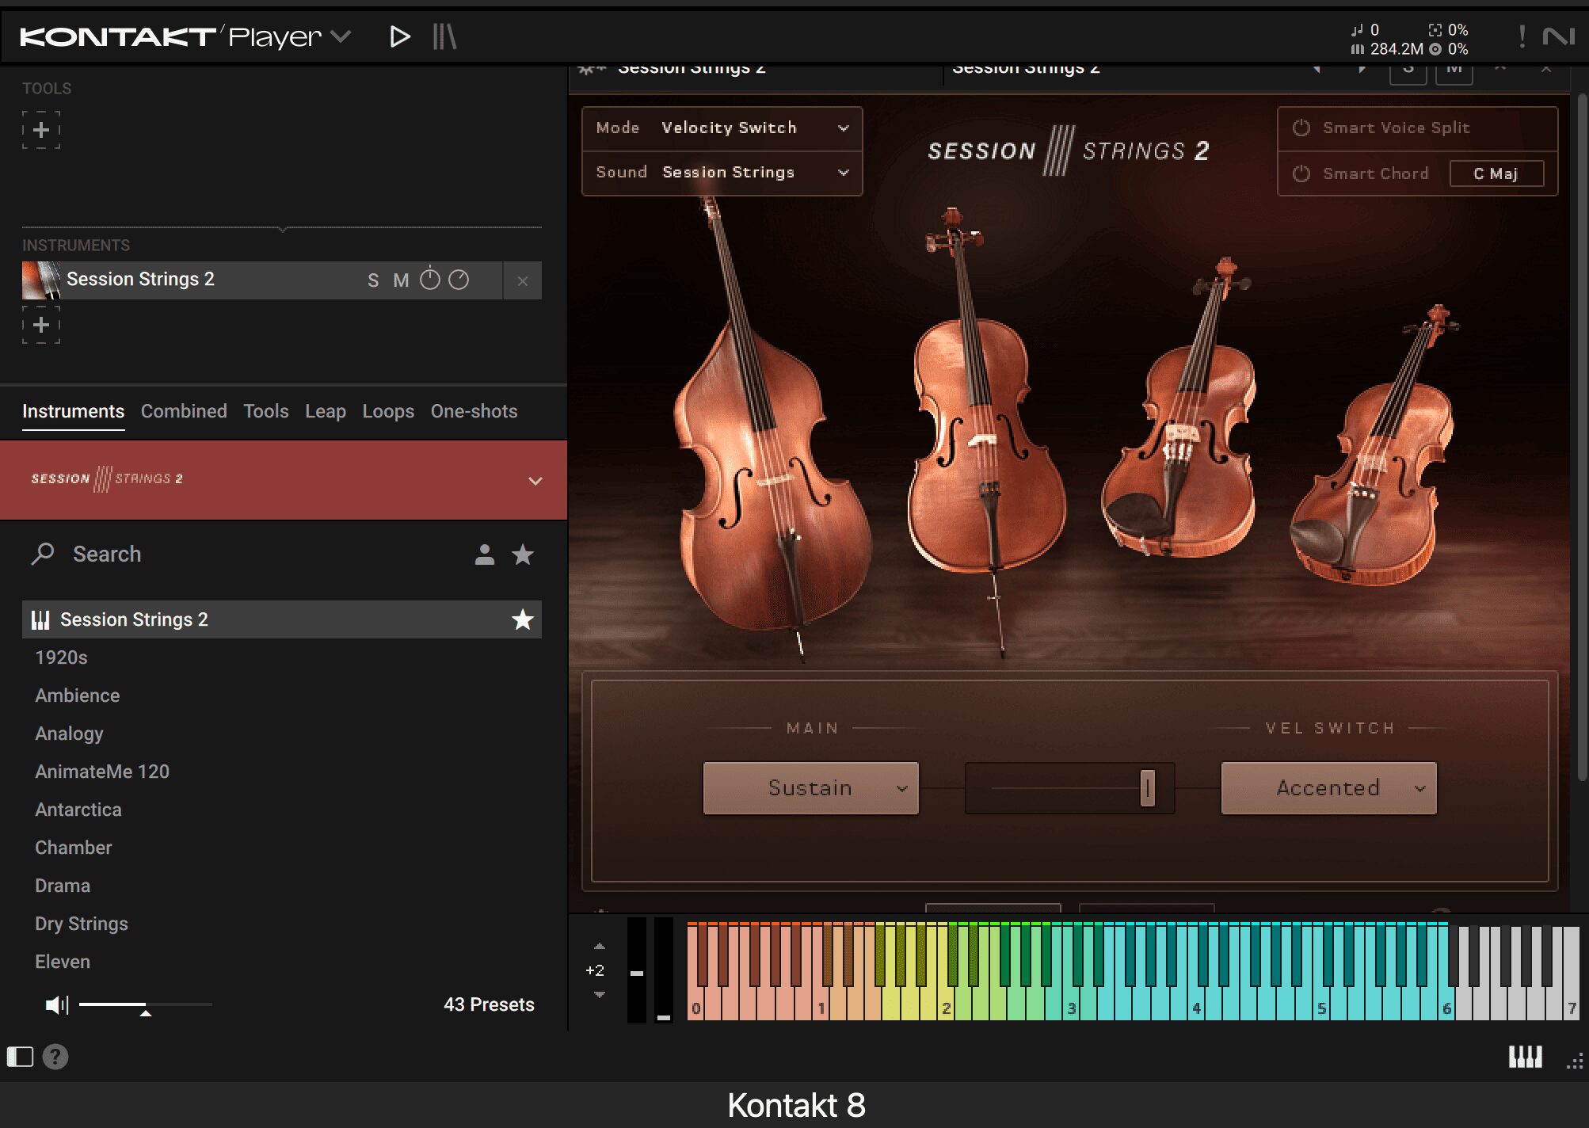Screen dimensions: 1589x1128
Task: Click the instrument panel vertical scrollbar
Action: point(1582,436)
